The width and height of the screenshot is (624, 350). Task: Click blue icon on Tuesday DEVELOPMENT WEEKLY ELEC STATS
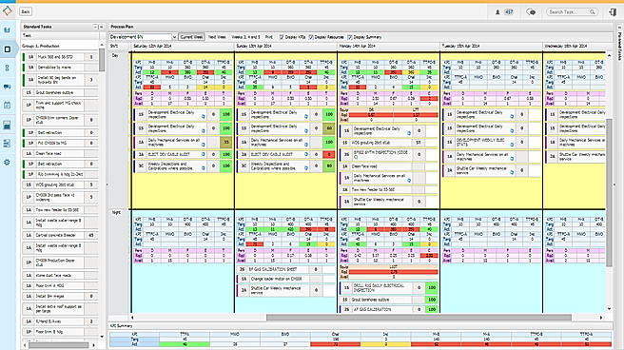tap(512, 145)
